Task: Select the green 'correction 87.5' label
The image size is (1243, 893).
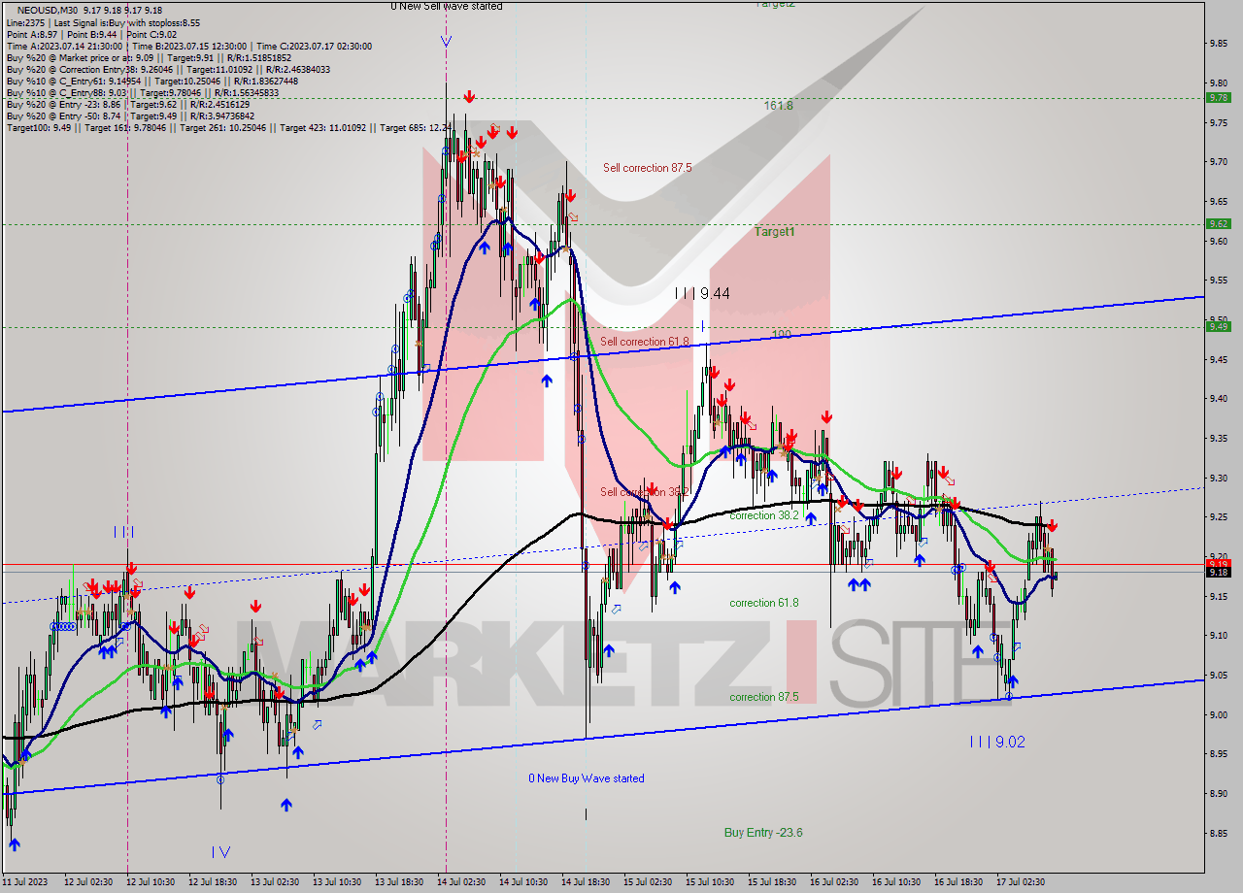Action: tap(764, 697)
